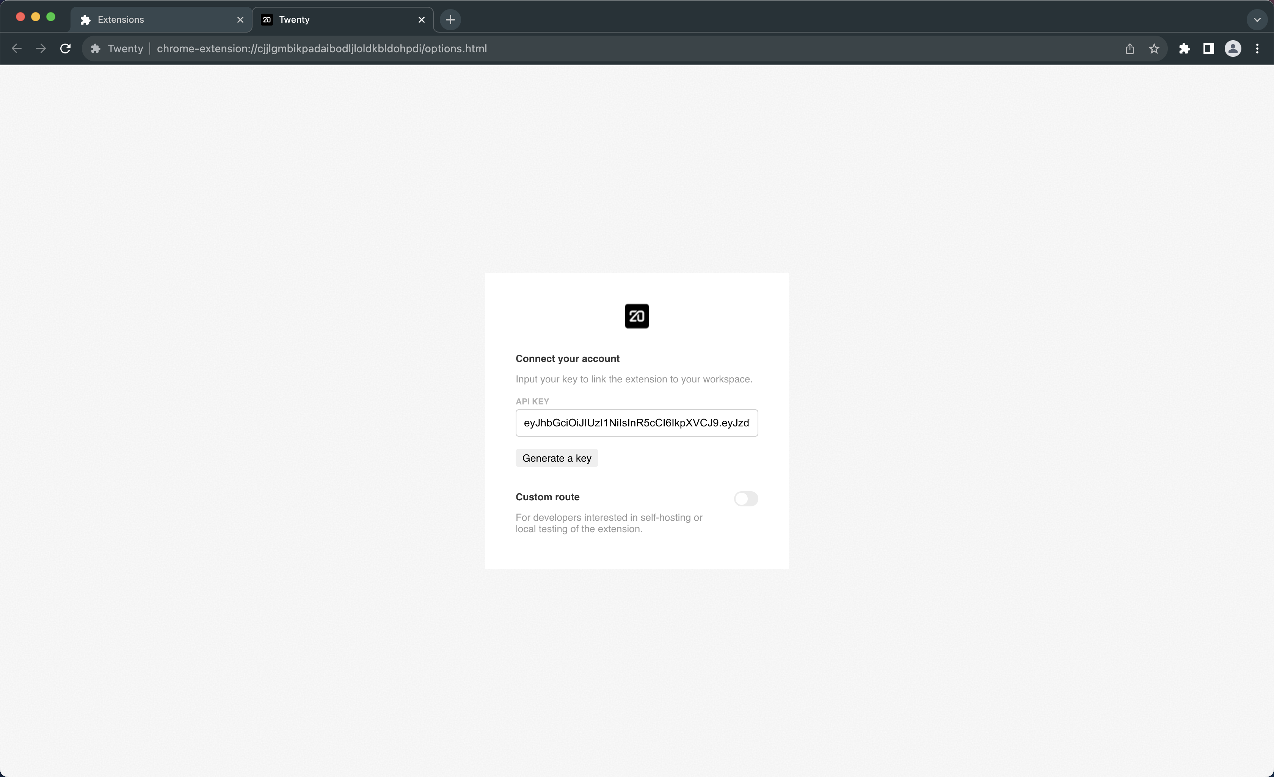Viewport: 1274px width, 777px height.
Task: Open Chrome three-dot menu
Action: point(1257,49)
